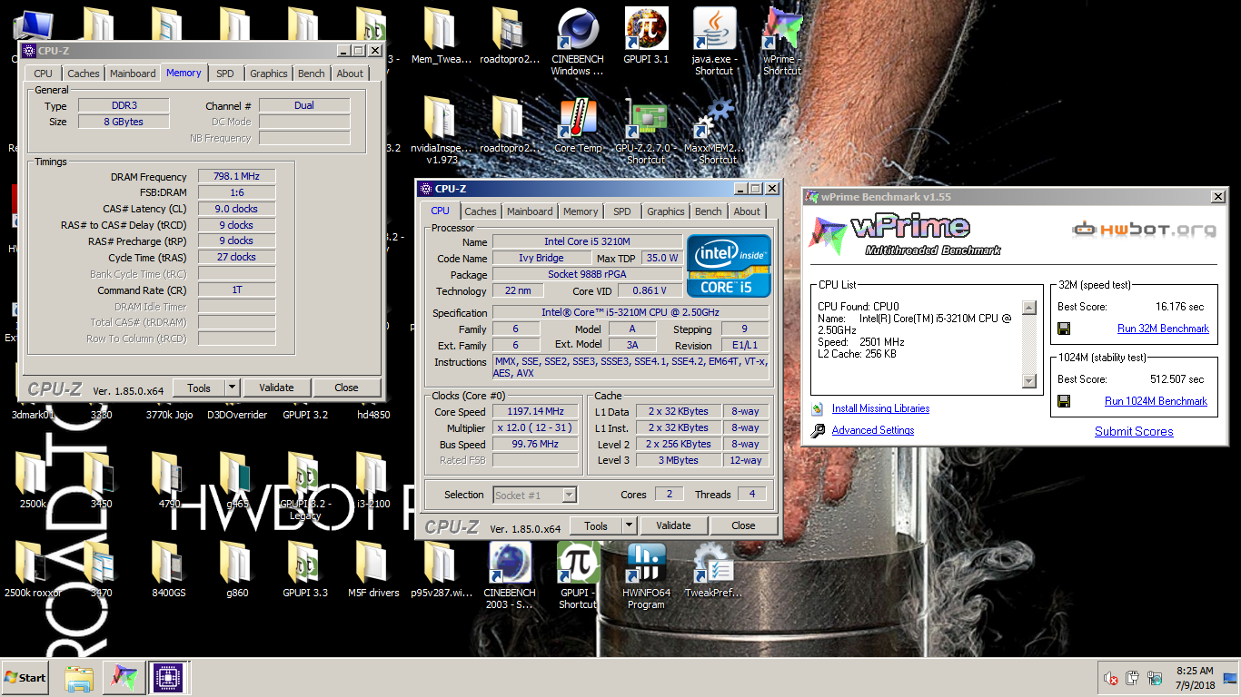1241x697 pixels.
Task: Click the network tray icon
Action: 1154,678
